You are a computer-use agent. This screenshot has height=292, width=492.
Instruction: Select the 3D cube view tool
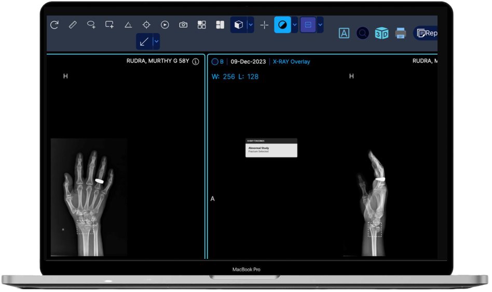[239, 25]
